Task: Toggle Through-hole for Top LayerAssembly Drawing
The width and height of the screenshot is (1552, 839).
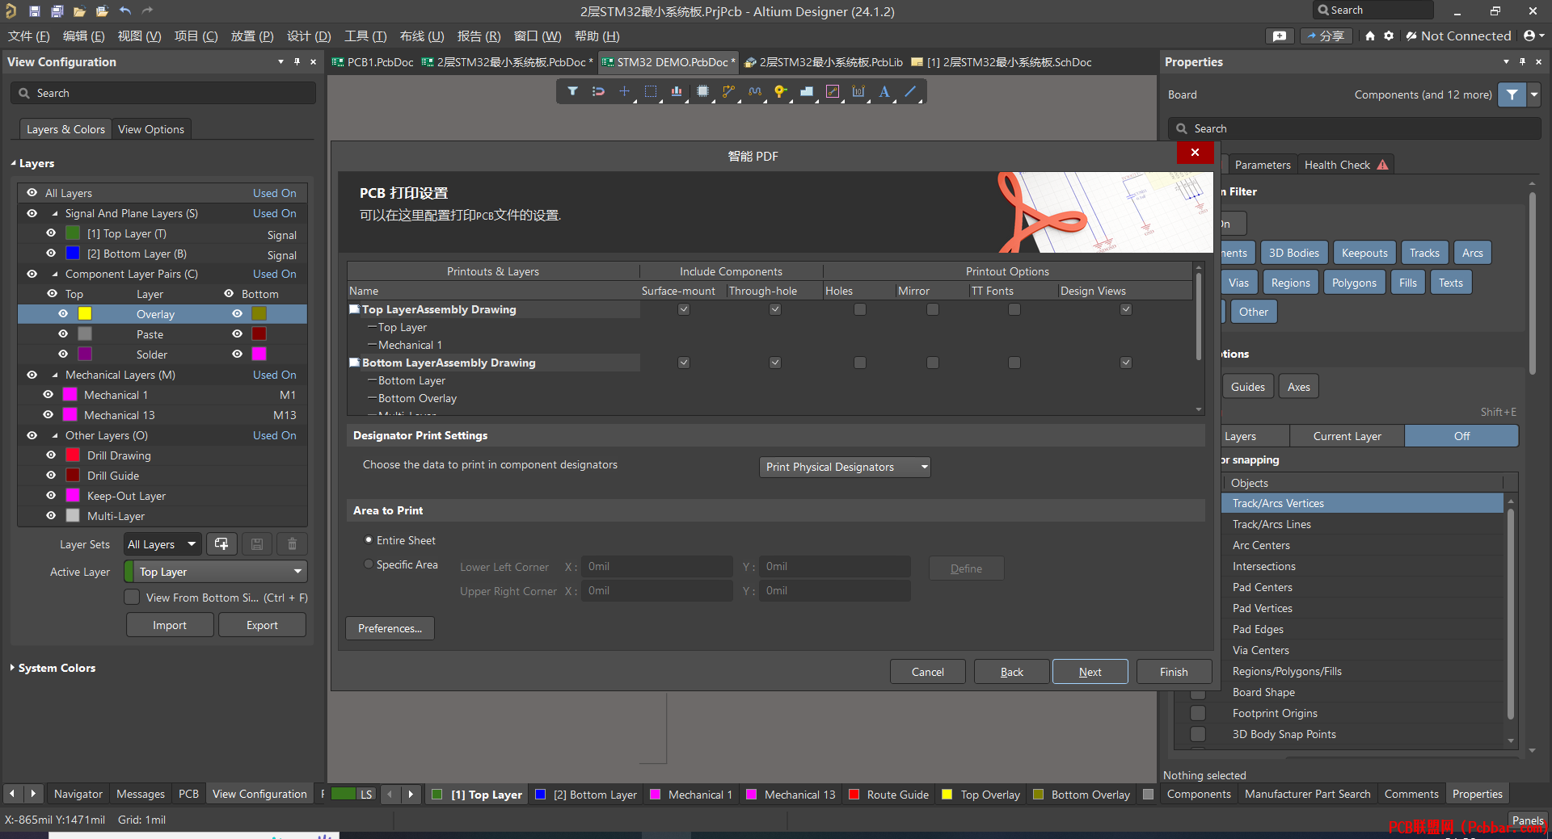Action: tap(775, 309)
